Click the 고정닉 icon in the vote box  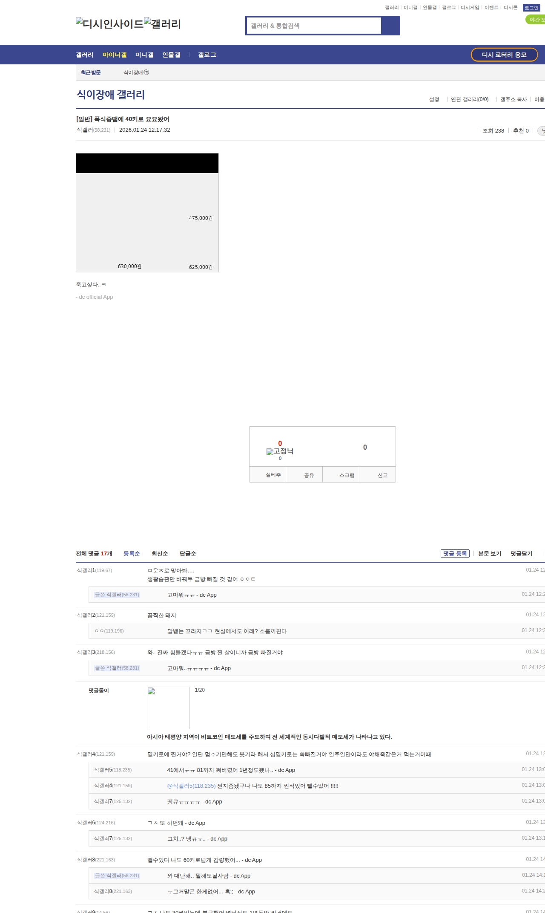280,451
